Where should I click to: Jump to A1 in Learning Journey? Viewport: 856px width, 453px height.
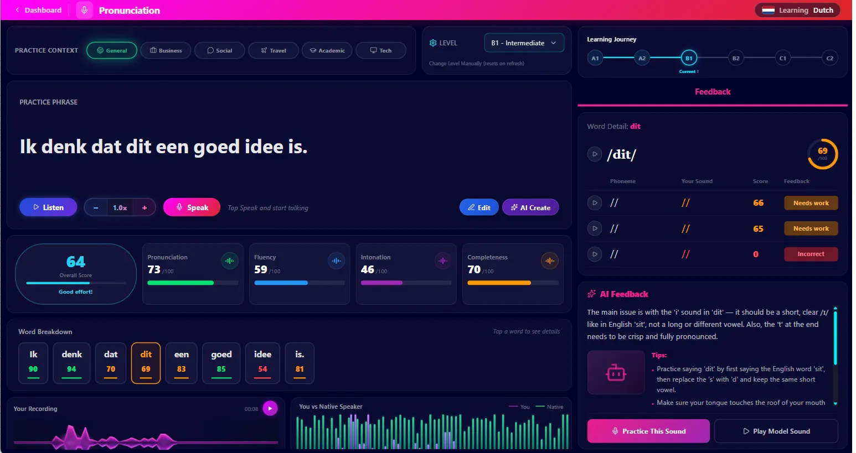(x=595, y=58)
